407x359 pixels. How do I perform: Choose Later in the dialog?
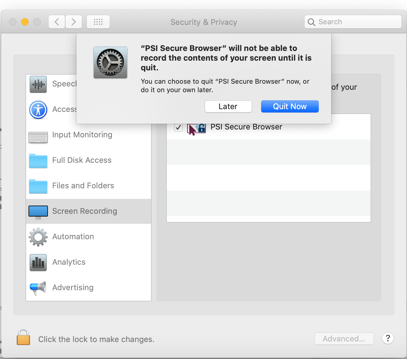(228, 106)
